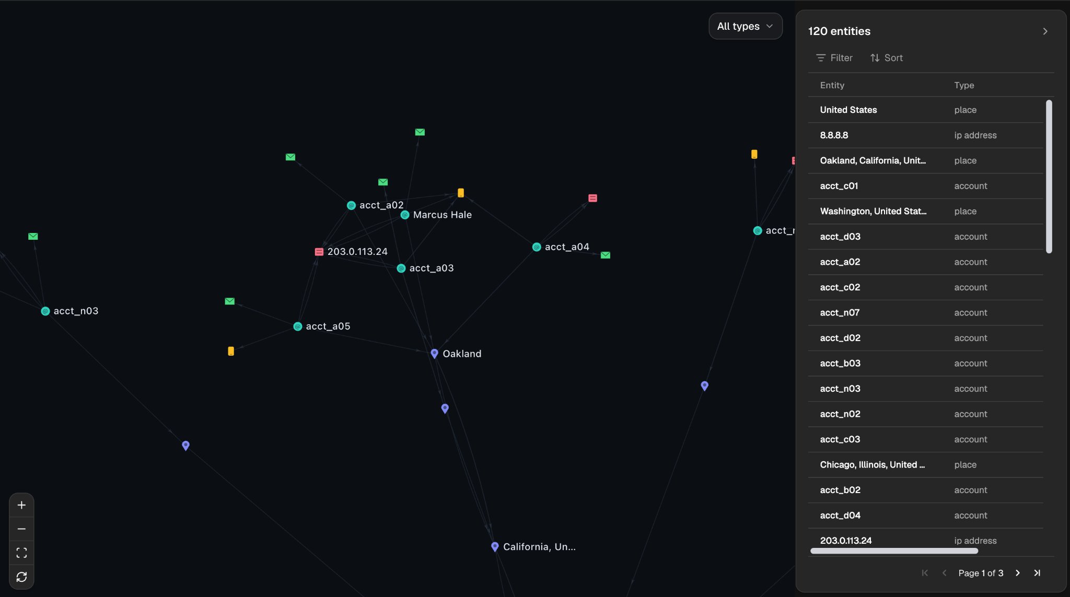Select the acct_a03 account node
This screenshot has height=597, width=1070.
[401, 268]
